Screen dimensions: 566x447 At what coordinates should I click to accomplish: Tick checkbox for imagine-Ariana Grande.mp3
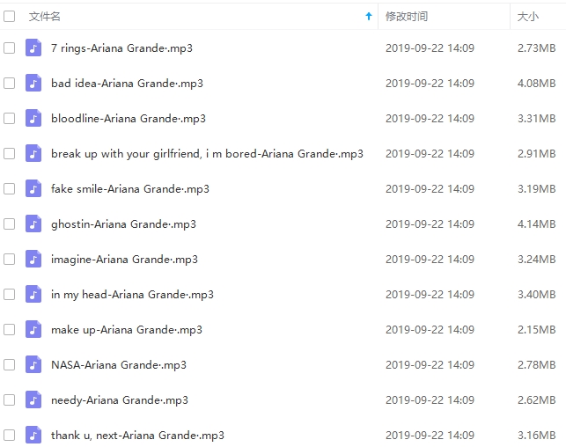[x=9, y=259]
